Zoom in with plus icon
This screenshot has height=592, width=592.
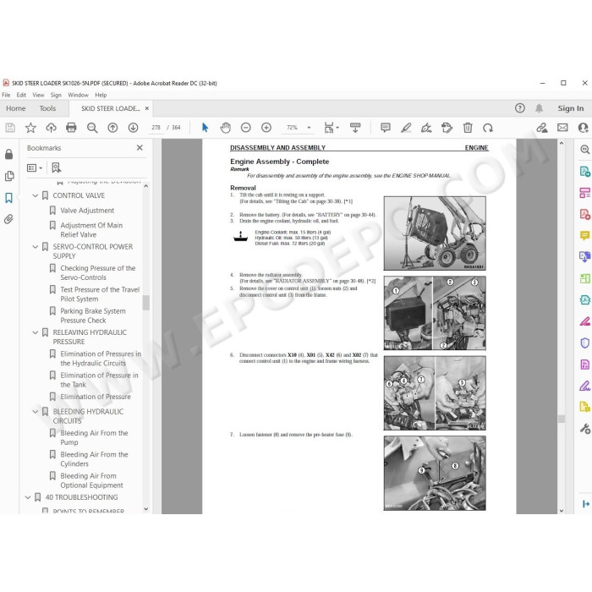pos(266,128)
